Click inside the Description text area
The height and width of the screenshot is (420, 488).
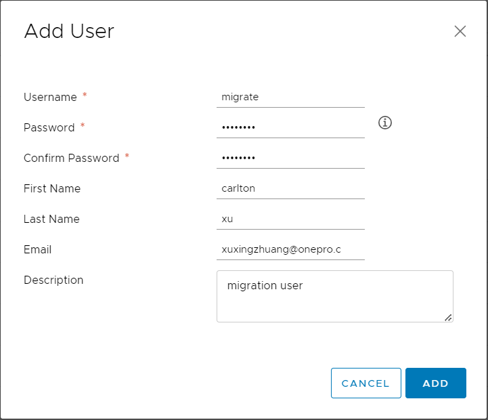334,297
